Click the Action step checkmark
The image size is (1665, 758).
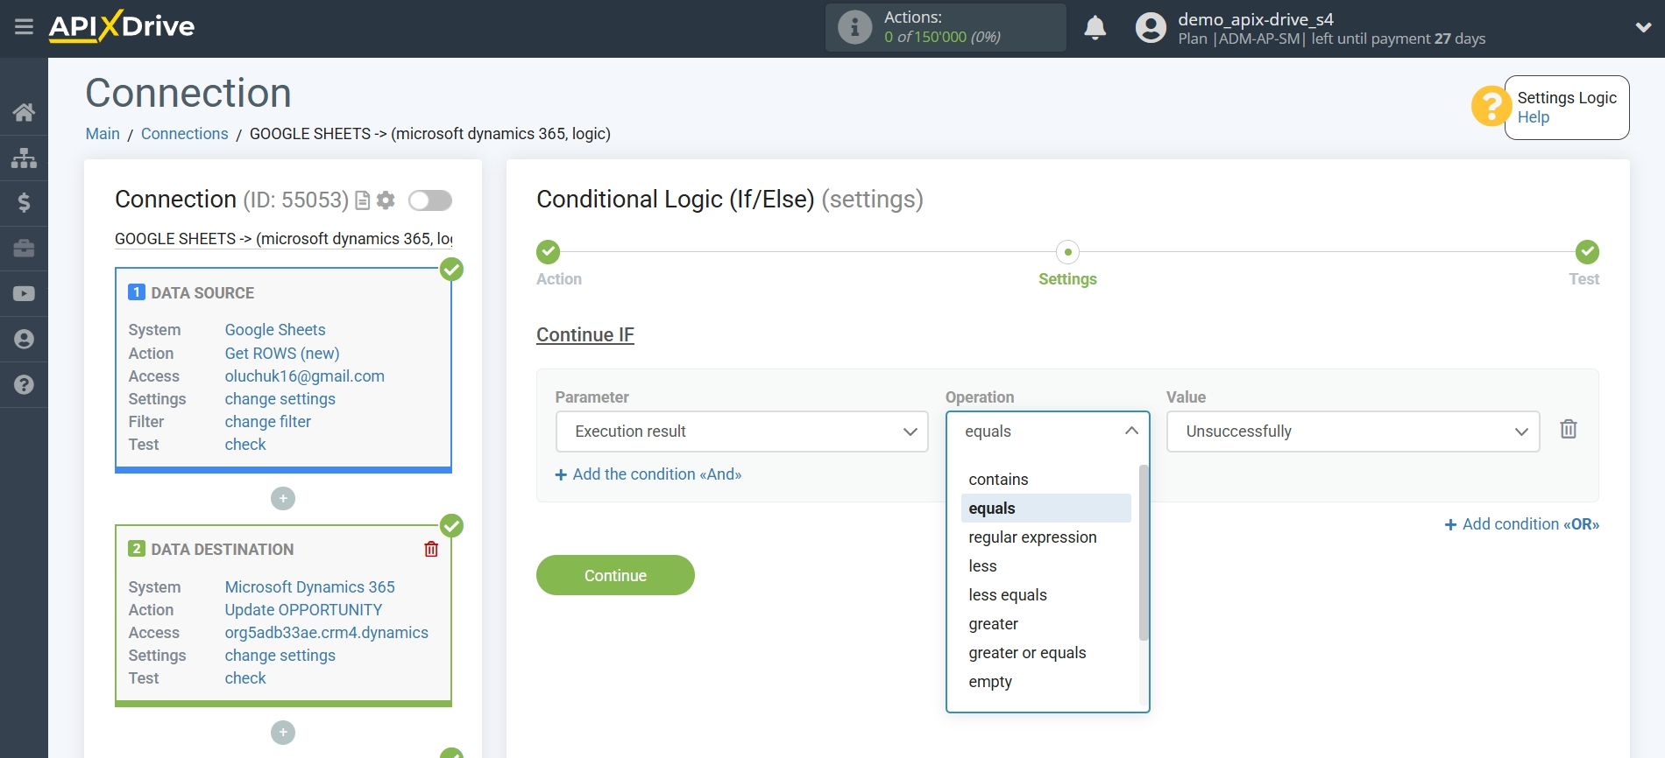pos(548,252)
